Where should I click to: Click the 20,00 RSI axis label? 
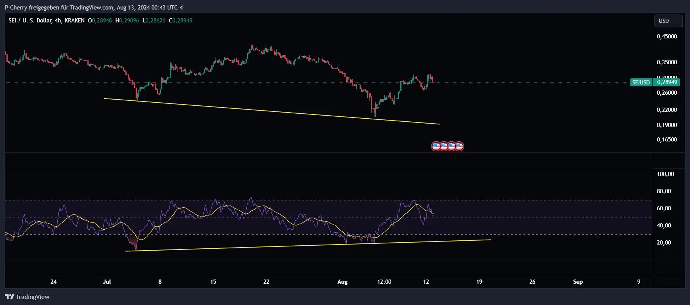[664, 243]
